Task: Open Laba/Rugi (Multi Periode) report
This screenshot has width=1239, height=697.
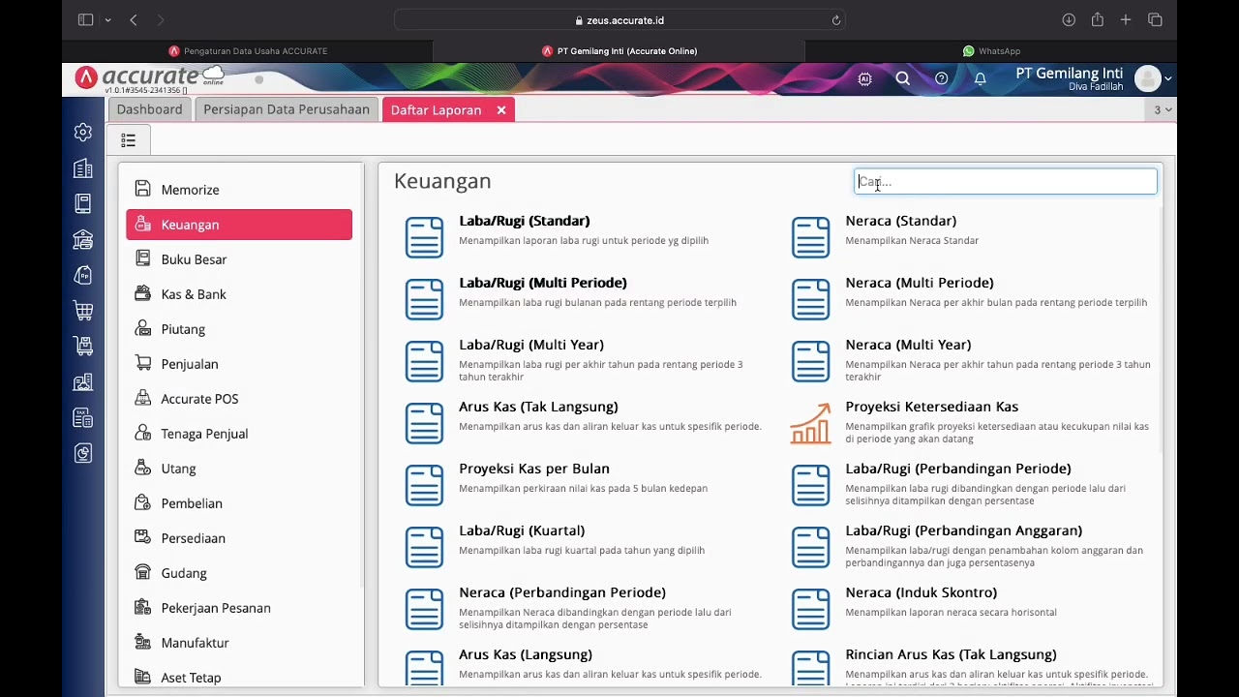Action: tap(543, 283)
